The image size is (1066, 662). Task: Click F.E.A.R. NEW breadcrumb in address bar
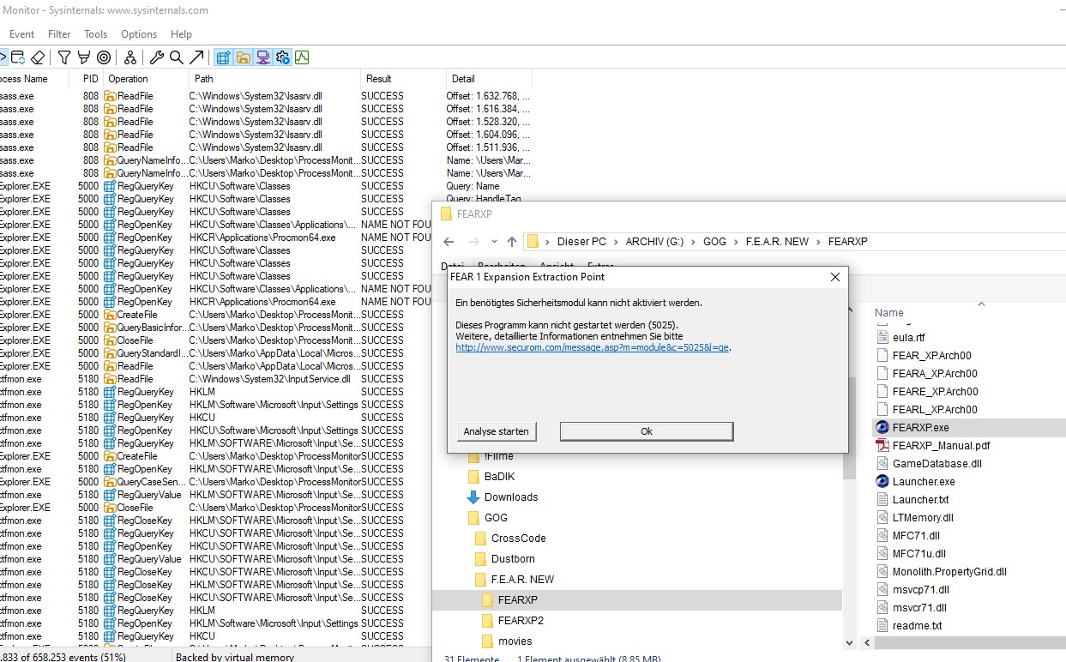(x=778, y=242)
